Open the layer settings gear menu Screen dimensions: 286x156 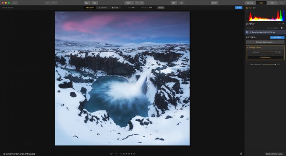282,28
